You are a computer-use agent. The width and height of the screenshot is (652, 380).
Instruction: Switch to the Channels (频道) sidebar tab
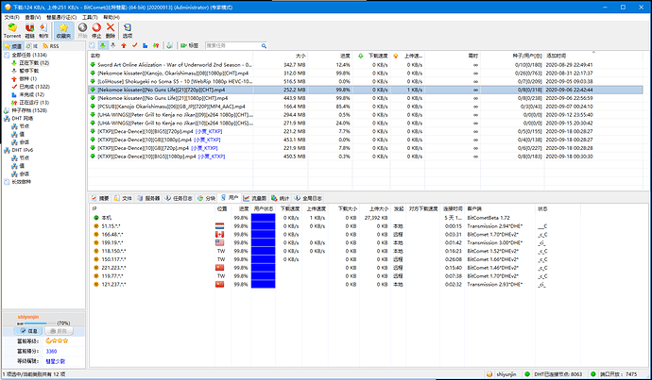[13, 46]
